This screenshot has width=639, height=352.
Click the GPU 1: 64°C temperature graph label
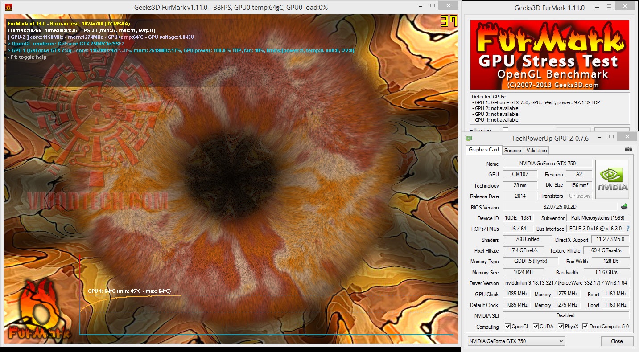pyautogui.click(x=130, y=291)
